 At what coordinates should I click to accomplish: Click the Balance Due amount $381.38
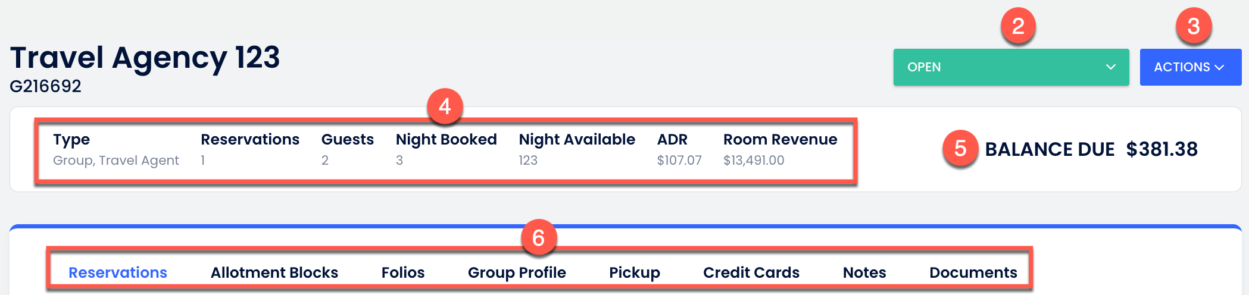click(x=1161, y=149)
